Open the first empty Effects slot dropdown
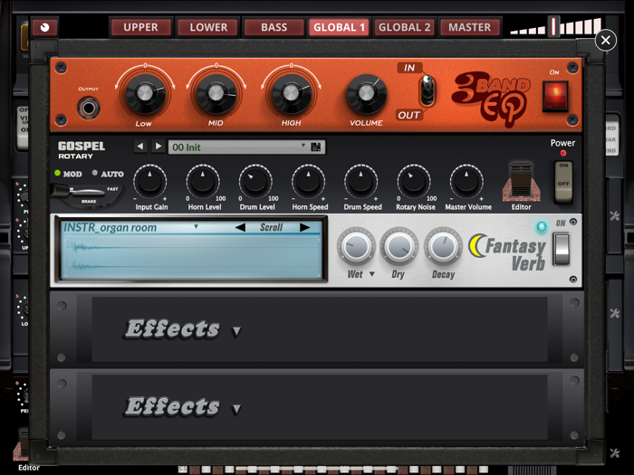Viewport: 634px width, 475px height. pyautogui.click(x=236, y=332)
